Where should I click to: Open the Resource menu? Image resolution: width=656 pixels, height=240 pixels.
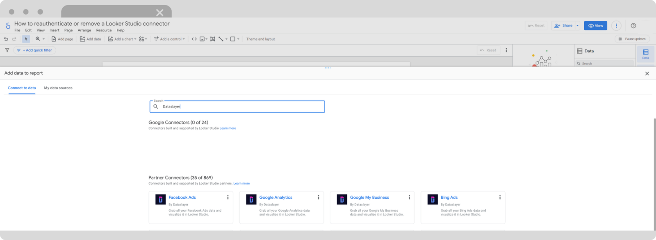pyautogui.click(x=104, y=30)
